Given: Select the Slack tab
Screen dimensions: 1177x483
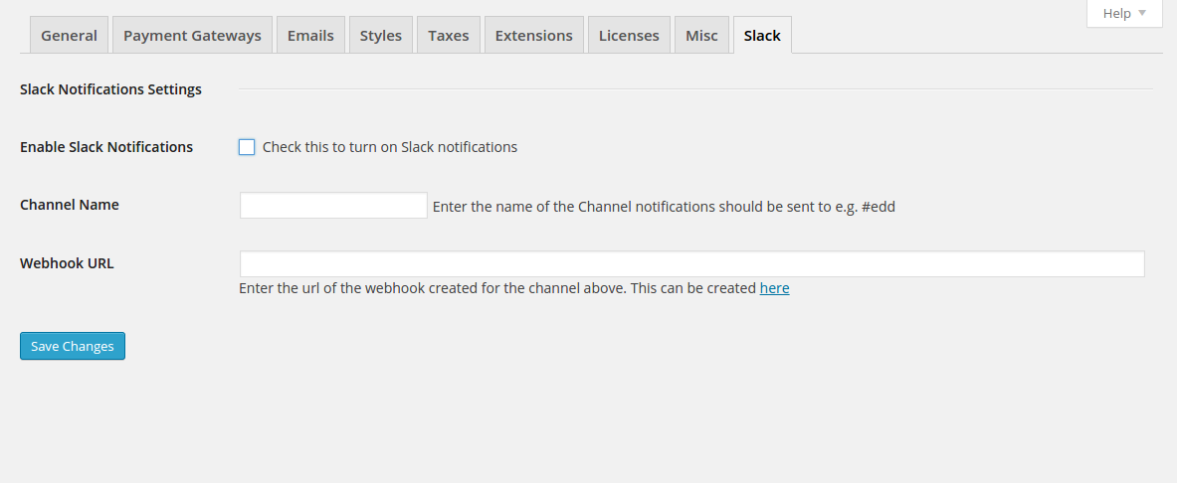Looking at the screenshot, I should click(762, 35).
